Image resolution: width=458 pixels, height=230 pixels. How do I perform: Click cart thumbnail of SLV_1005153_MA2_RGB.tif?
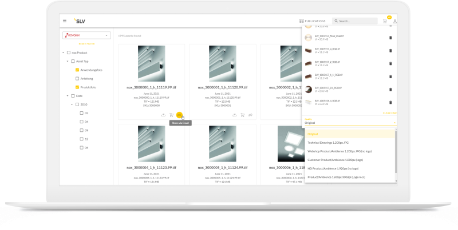tap(308, 38)
